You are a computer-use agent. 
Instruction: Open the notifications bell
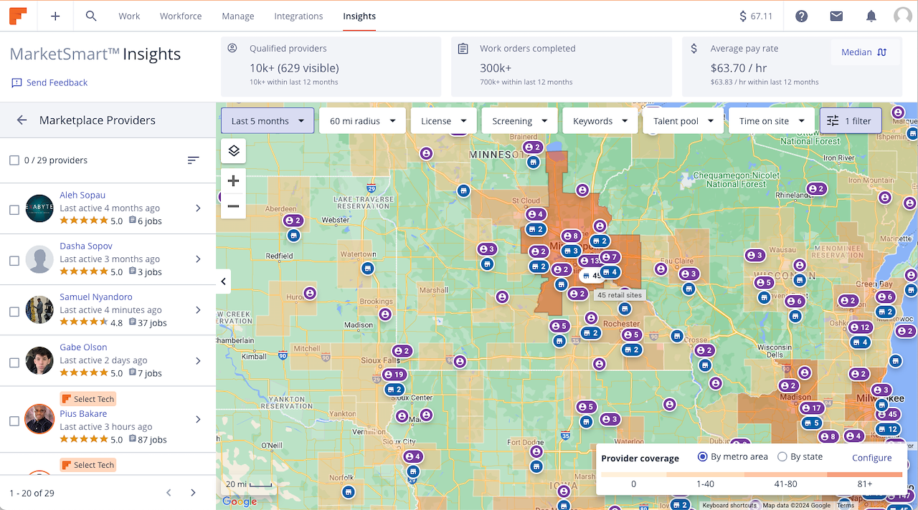pos(871,16)
